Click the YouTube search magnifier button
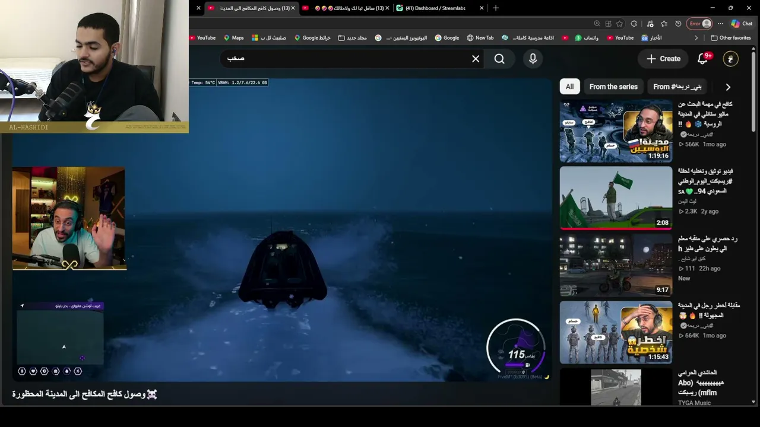Image resolution: width=760 pixels, height=427 pixels. click(x=499, y=59)
